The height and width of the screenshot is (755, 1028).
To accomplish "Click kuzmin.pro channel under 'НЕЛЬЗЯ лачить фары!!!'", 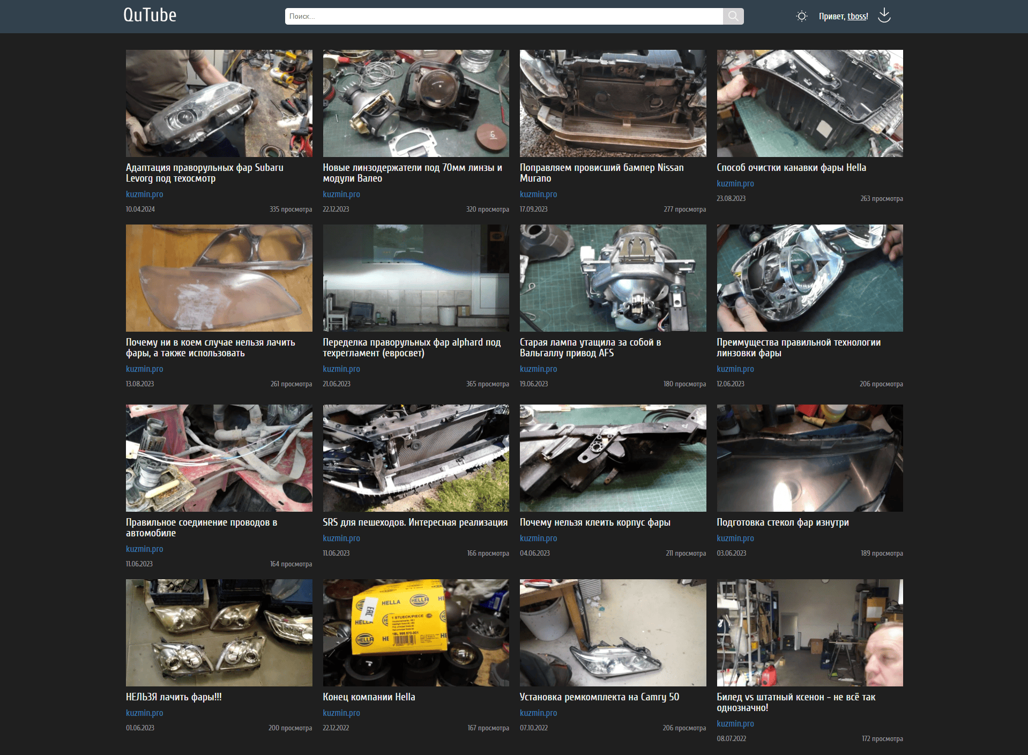I will pos(144,713).
